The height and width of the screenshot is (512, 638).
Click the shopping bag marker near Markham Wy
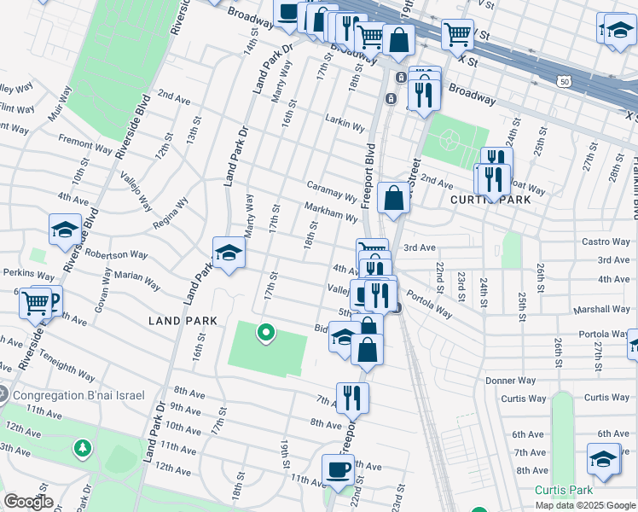coord(392,198)
